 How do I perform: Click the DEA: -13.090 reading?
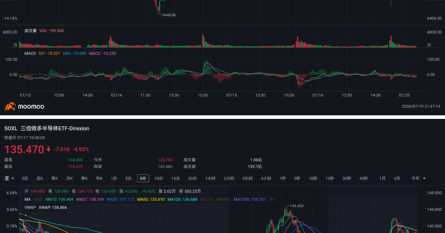[x=74, y=53]
